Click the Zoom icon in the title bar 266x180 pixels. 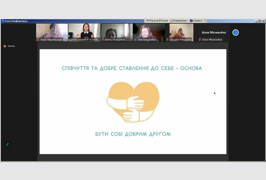point(3,21)
